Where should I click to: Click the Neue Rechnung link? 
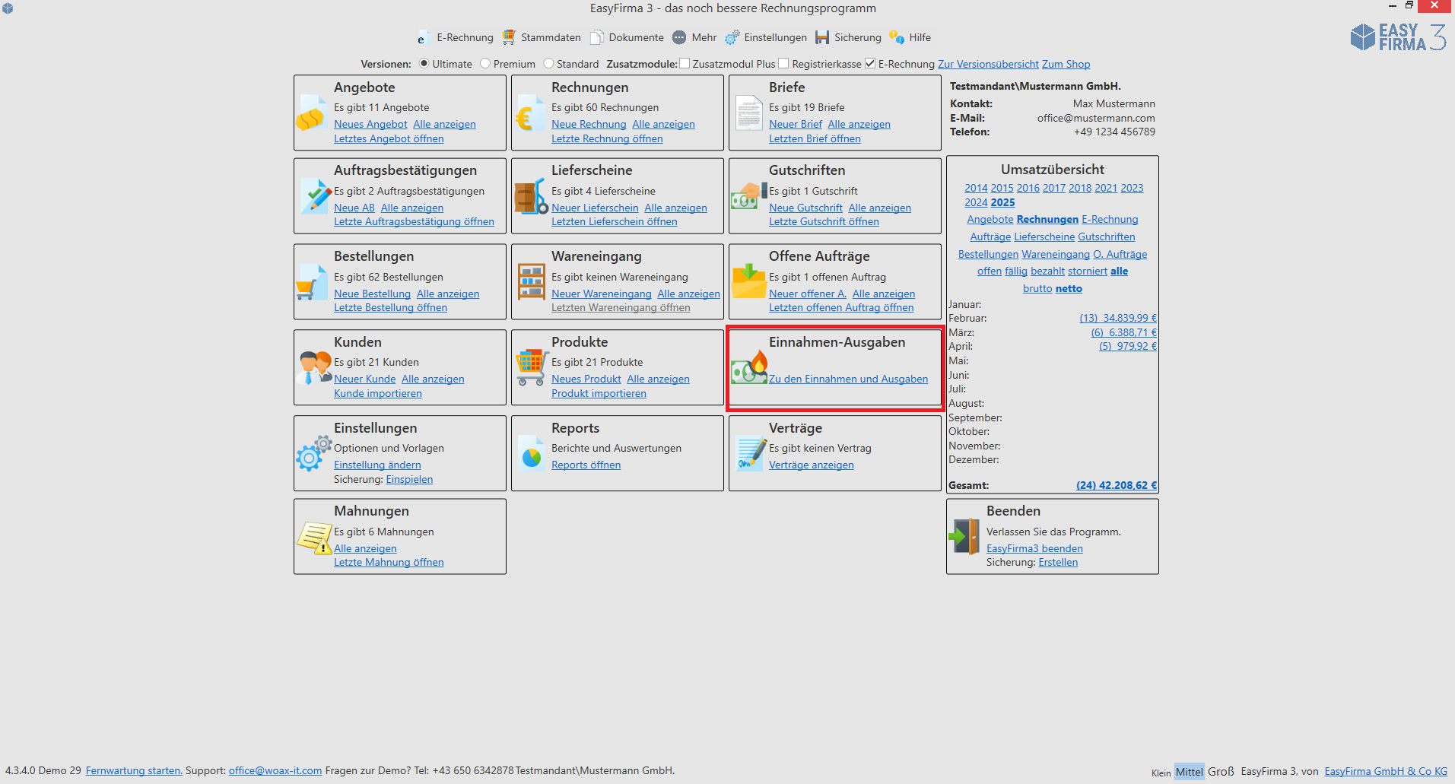tap(589, 125)
